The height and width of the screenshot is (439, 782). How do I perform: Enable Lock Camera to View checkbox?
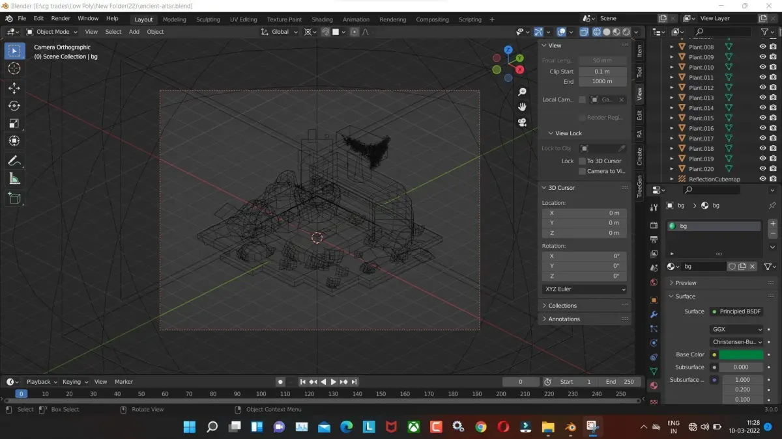click(582, 171)
